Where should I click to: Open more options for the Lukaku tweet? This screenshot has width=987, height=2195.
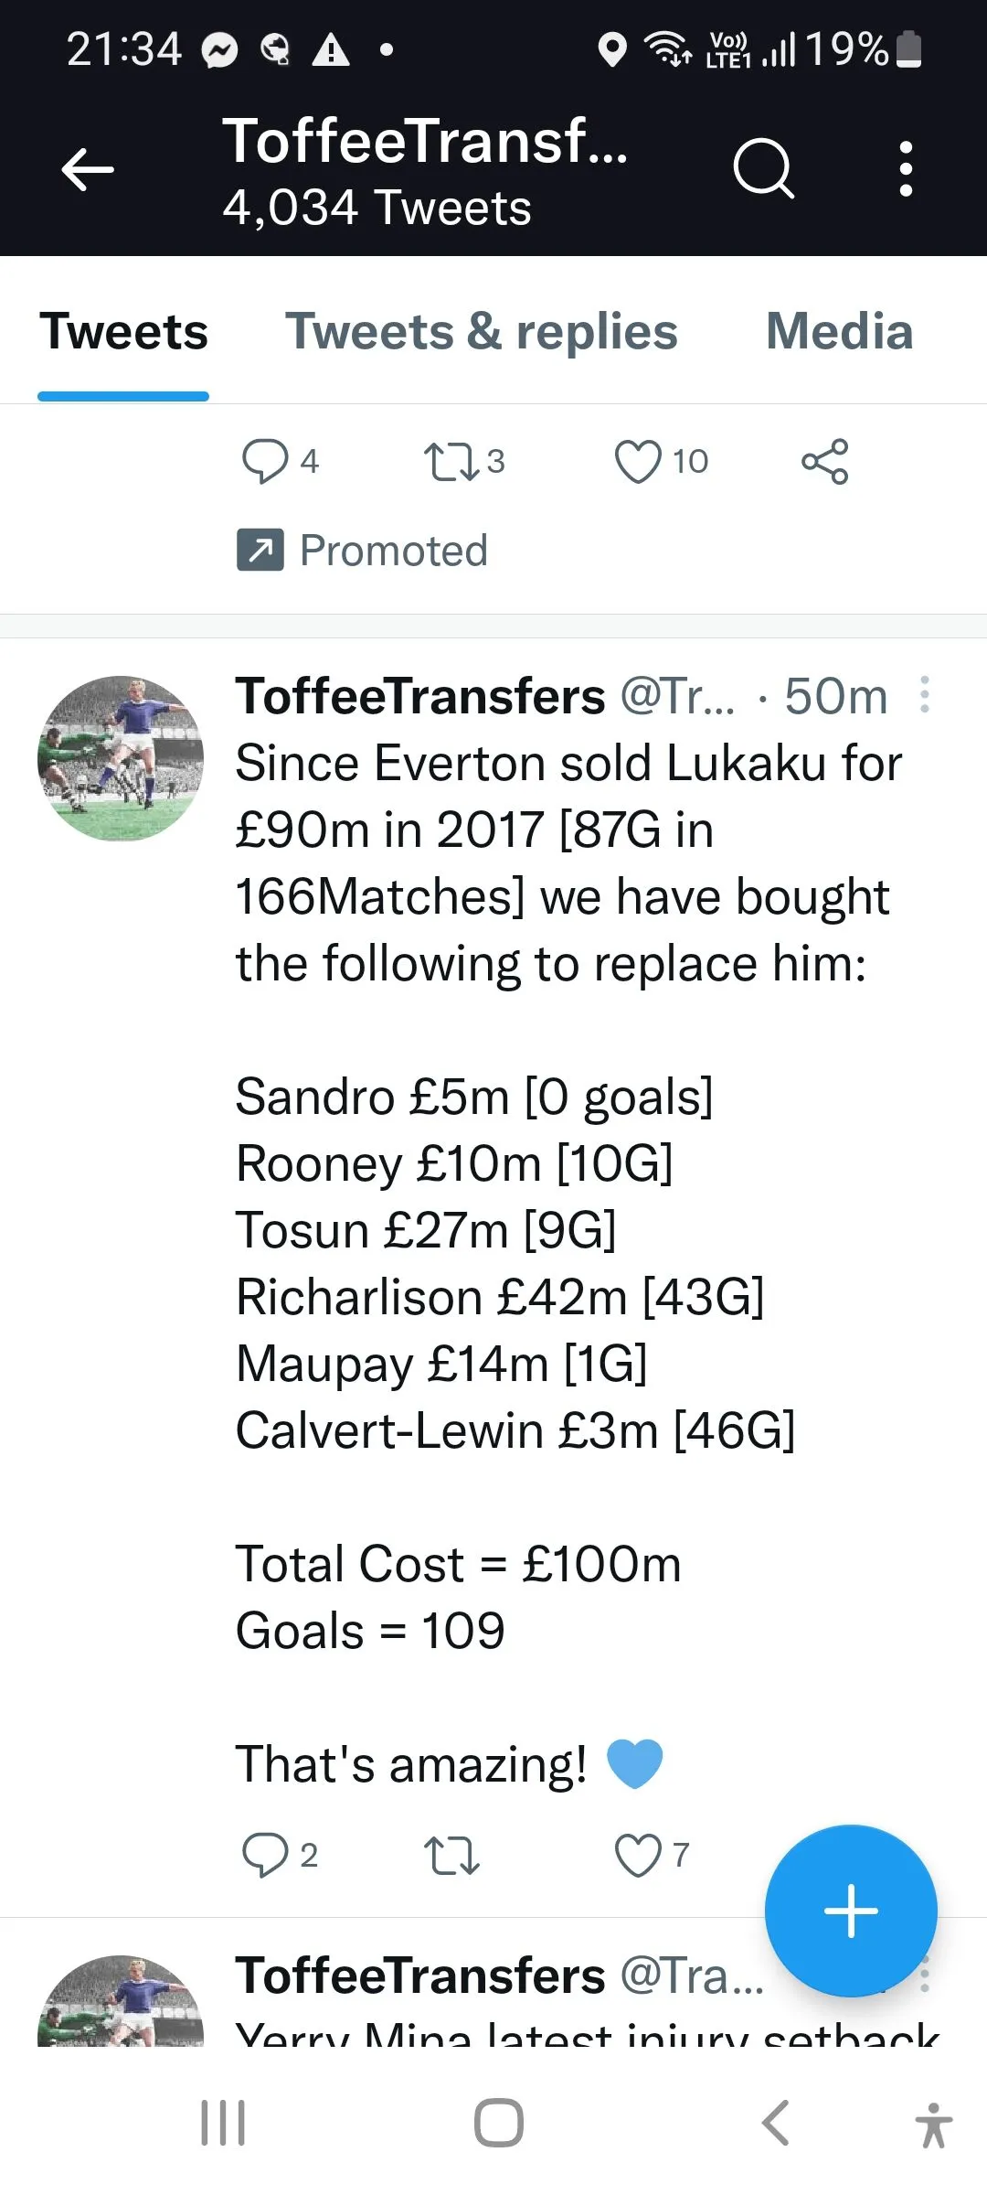(x=925, y=695)
